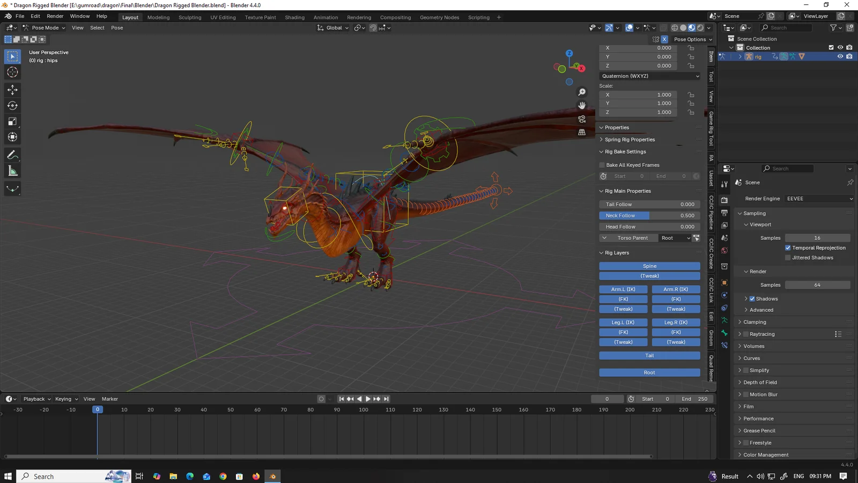The width and height of the screenshot is (858, 483).
Task: Select the Move tool in the toolbar
Action: (12, 90)
